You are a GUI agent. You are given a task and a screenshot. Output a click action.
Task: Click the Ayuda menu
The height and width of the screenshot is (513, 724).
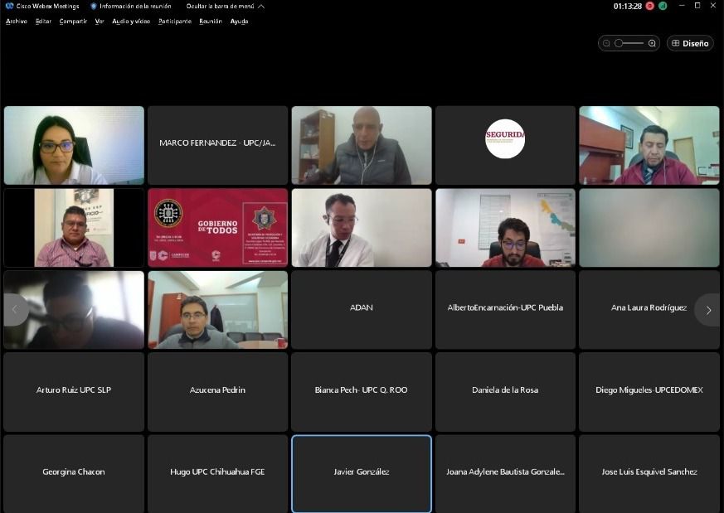(x=239, y=22)
